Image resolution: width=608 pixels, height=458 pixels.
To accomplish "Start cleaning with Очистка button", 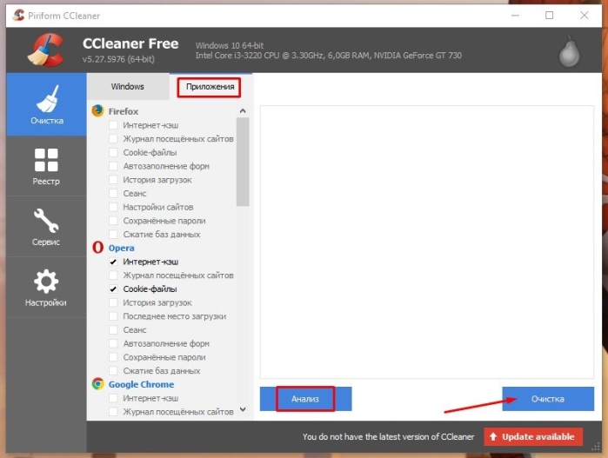I will tap(548, 399).
